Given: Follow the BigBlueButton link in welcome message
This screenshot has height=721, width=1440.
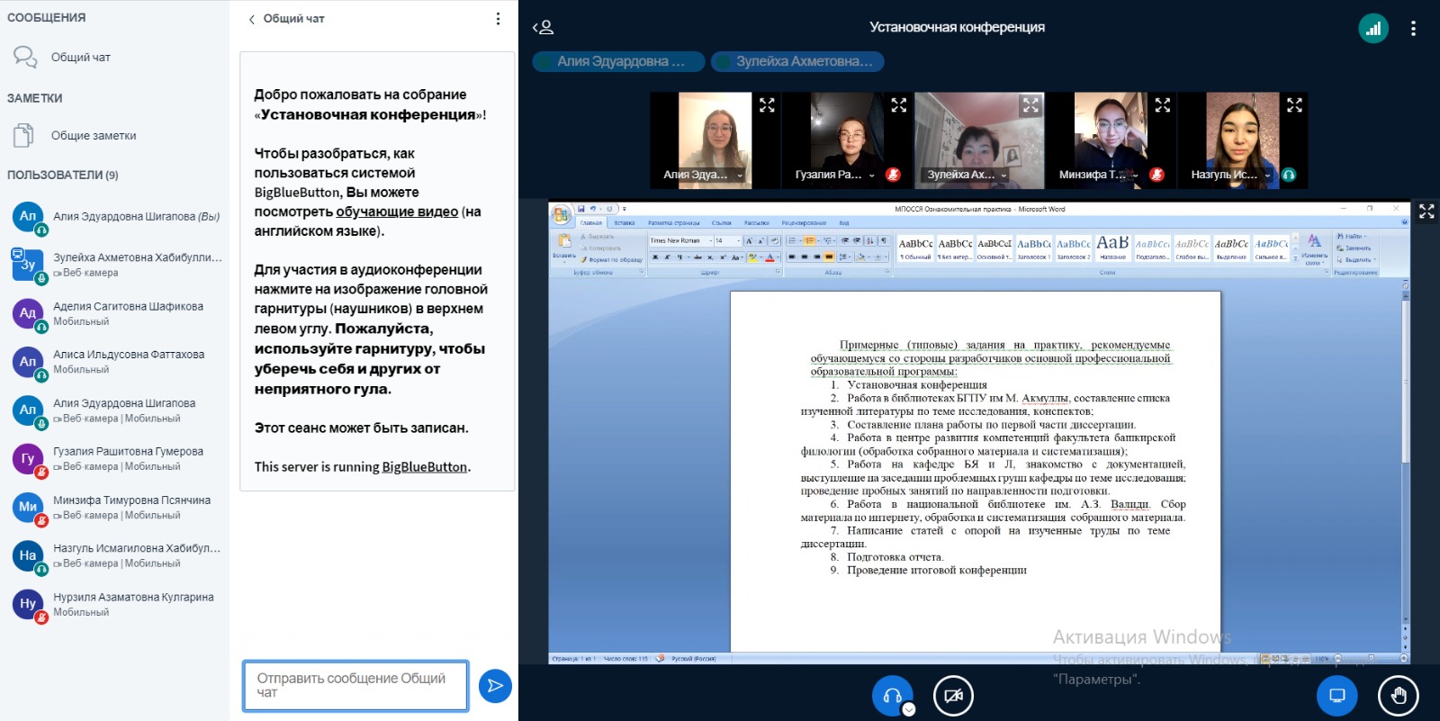Looking at the screenshot, I should click(424, 467).
